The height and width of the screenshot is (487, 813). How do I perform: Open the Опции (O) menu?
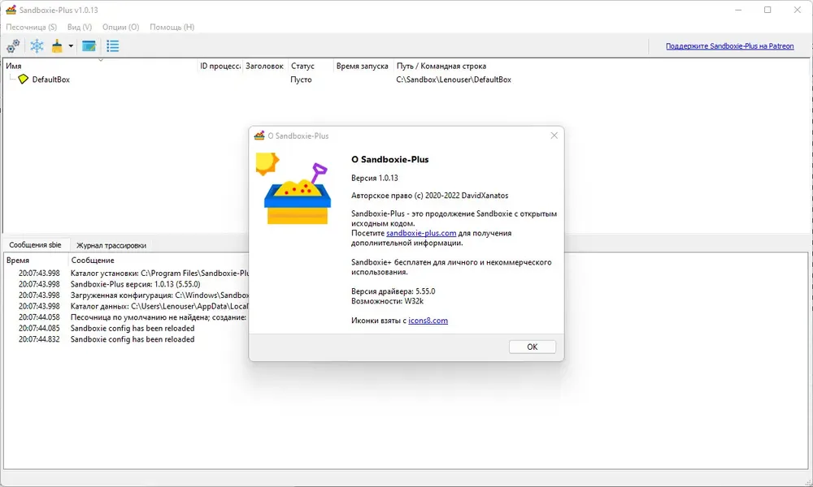pyautogui.click(x=121, y=27)
